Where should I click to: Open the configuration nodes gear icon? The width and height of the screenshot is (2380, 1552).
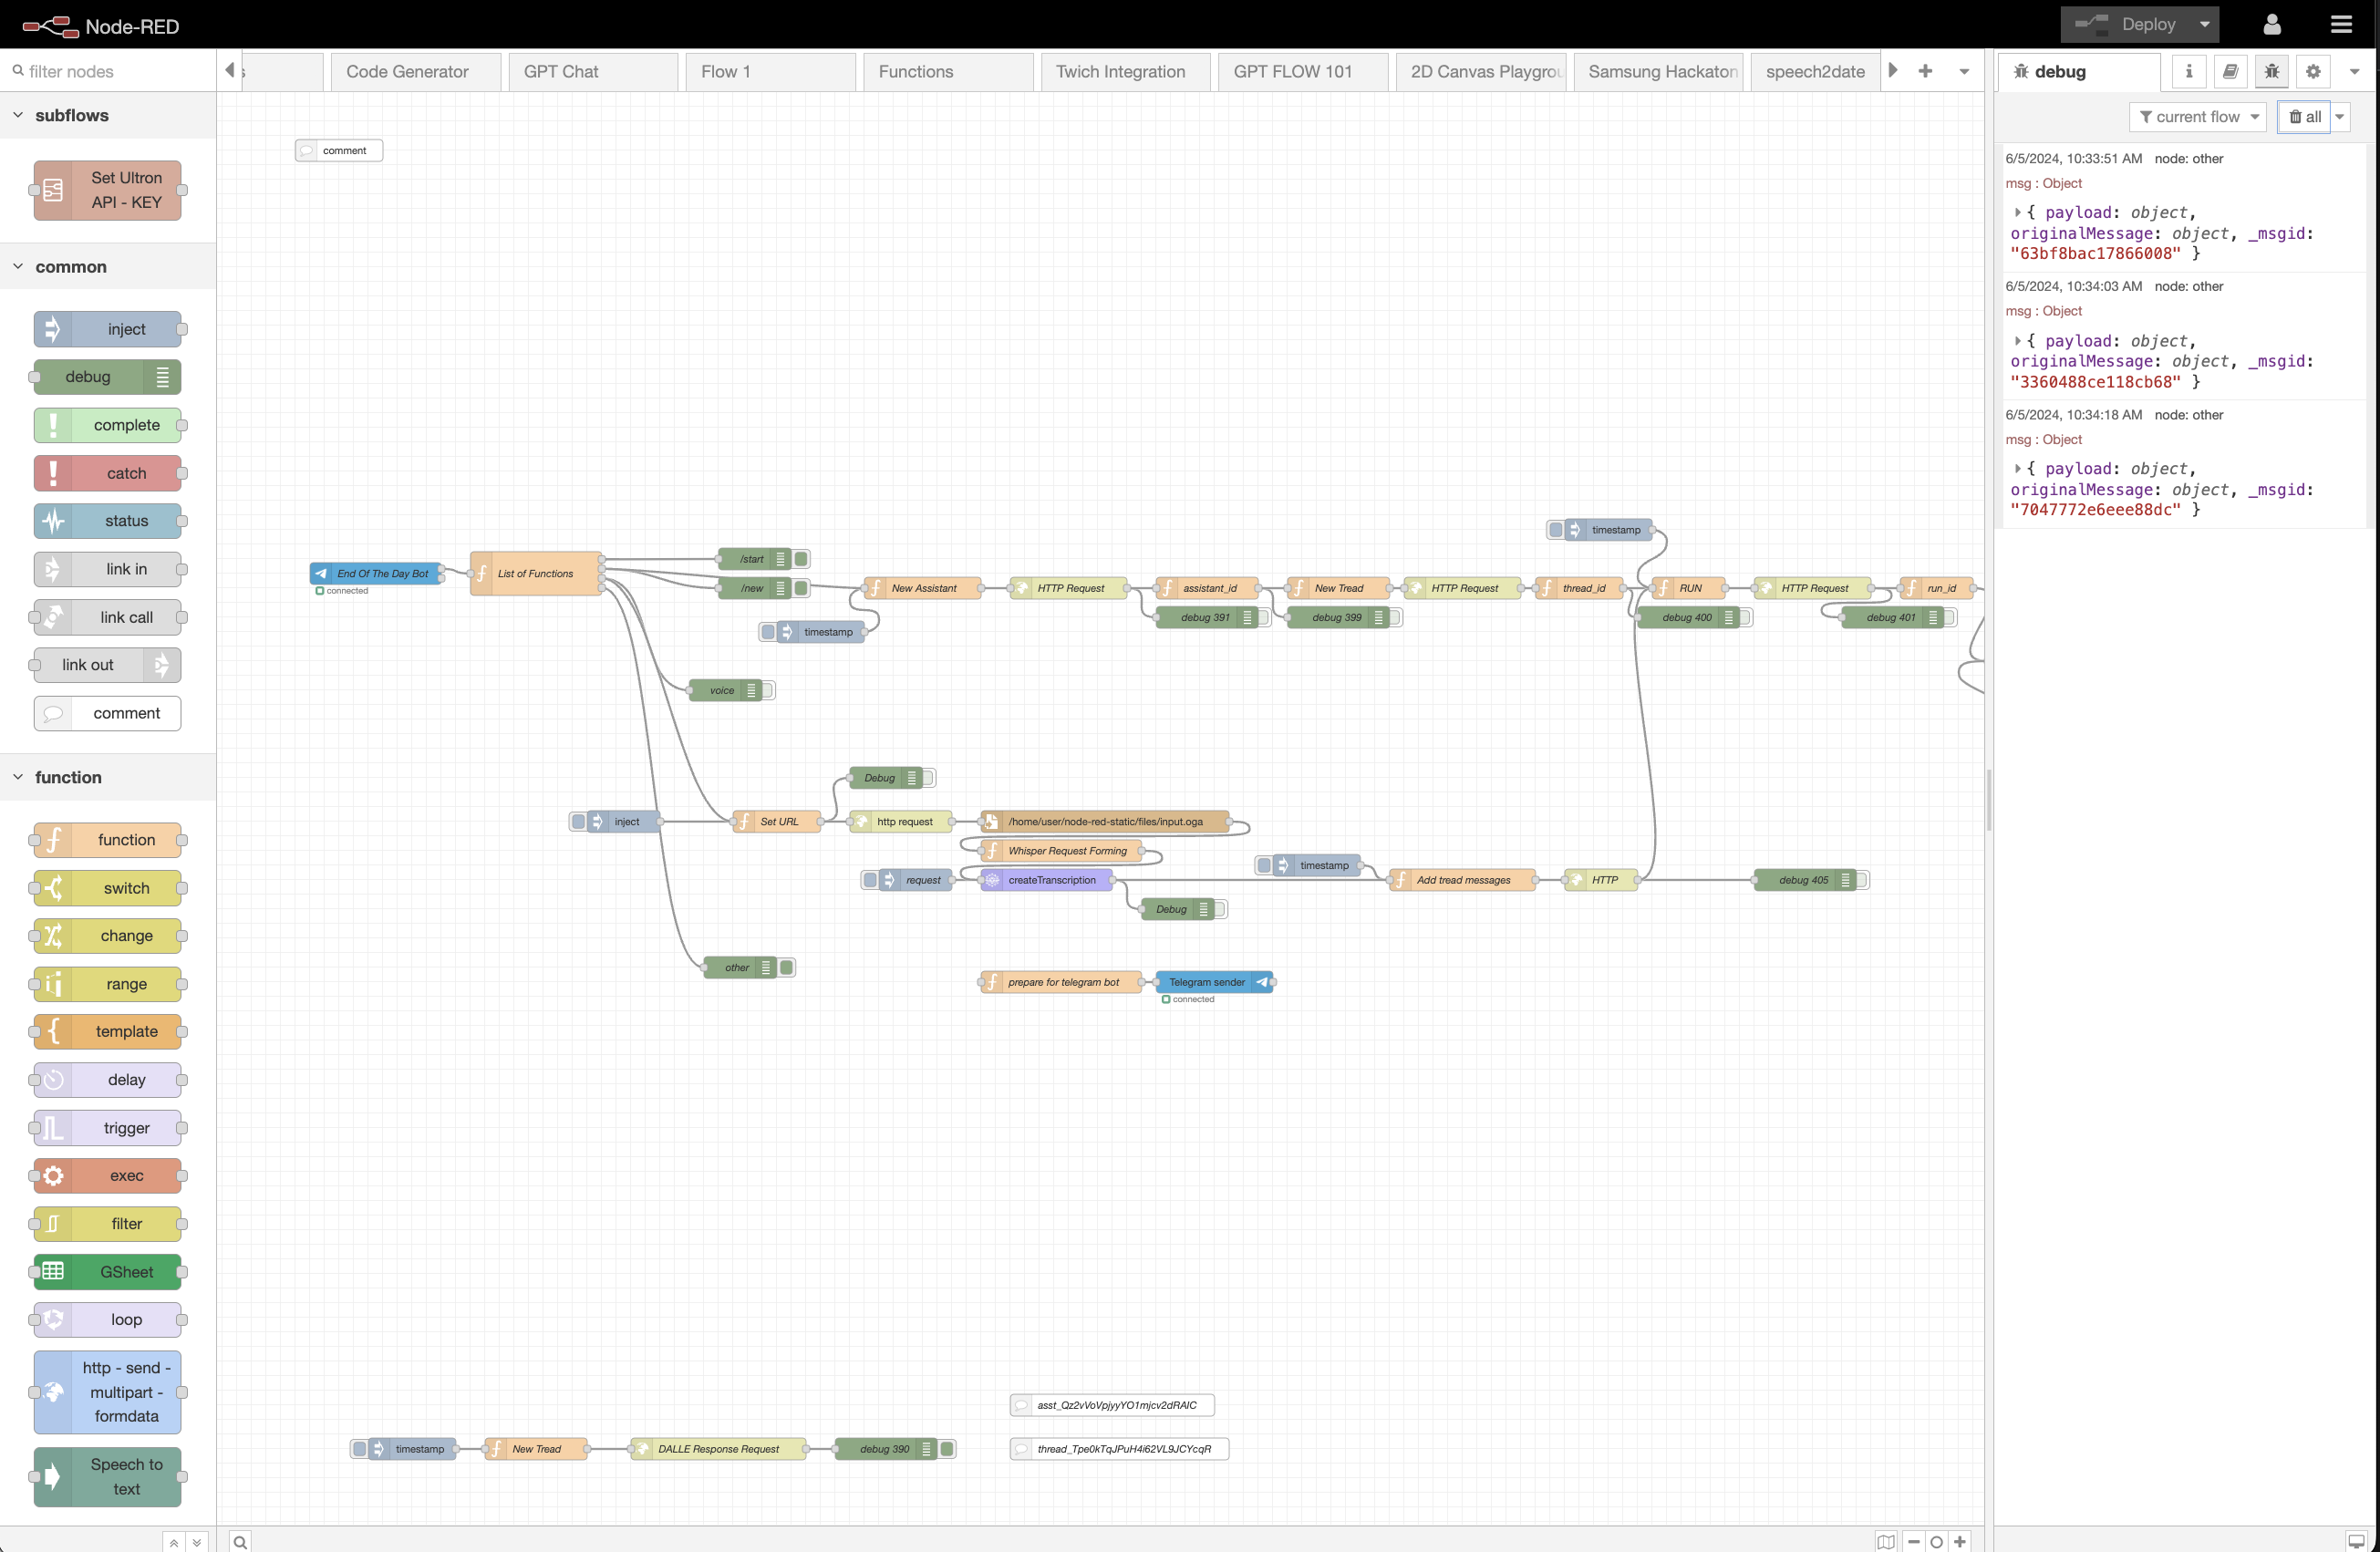(x=2312, y=71)
